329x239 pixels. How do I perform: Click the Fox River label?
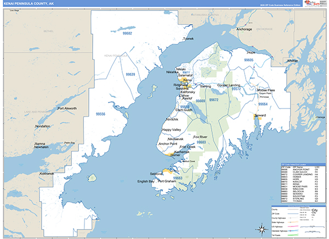click(x=200, y=137)
